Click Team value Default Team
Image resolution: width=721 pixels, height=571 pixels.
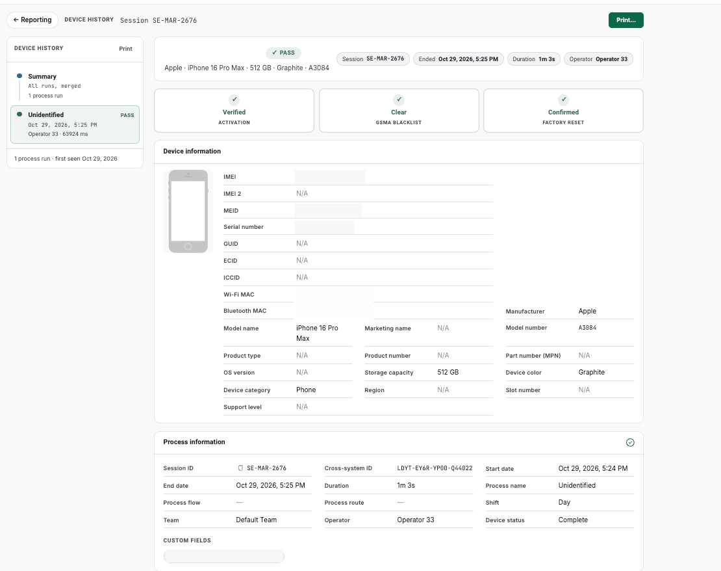pyautogui.click(x=256, y=520)
